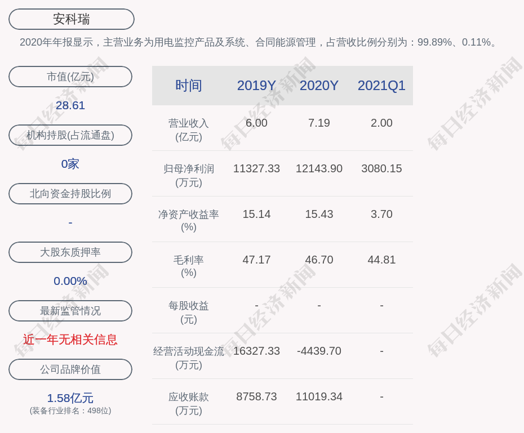Viewport: 524px width, 433px height.
Task: Select the 2019Y column header
Action: pos(256,86)
